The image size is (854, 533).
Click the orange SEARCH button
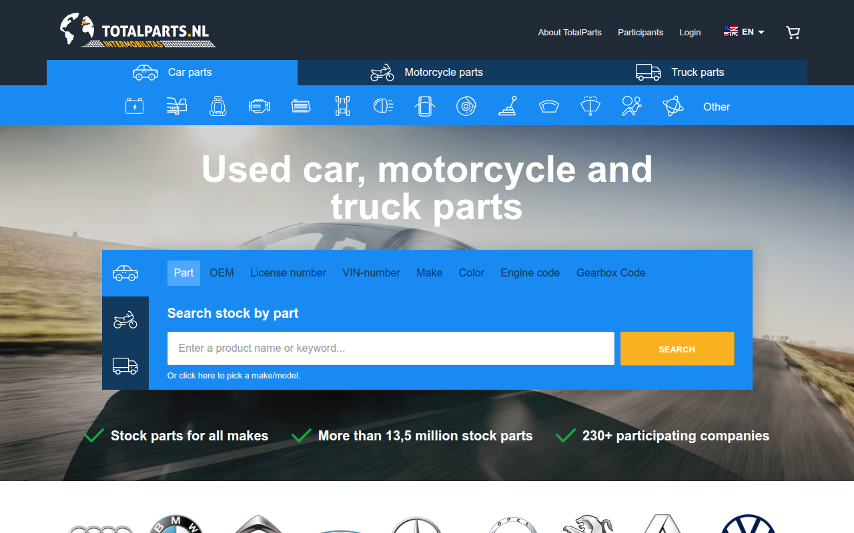click(x=677, y=348)
